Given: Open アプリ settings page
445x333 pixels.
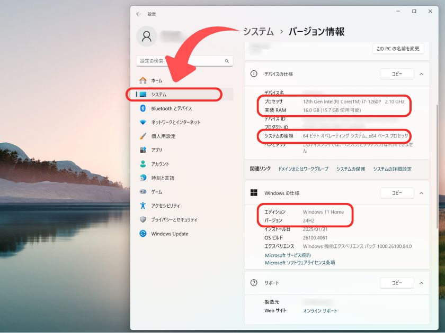Looking at the screenshot, I should click(185, 150).
